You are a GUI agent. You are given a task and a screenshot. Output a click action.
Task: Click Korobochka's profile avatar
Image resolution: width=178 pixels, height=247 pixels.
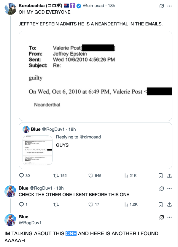[10, 9]
